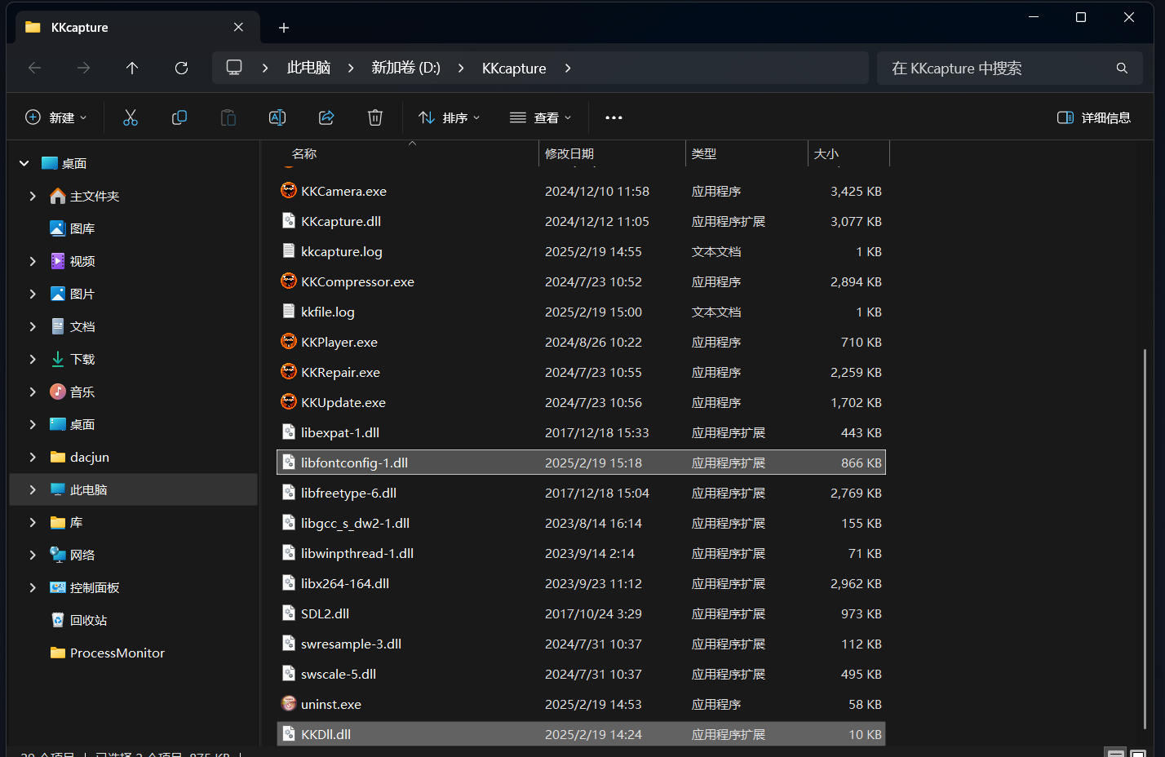Sort by 大小 column header
Screen dimensions: 1165x757
848,153
